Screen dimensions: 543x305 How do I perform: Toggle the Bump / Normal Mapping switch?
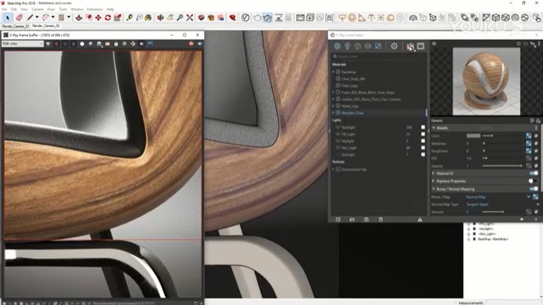pos(534,189)
